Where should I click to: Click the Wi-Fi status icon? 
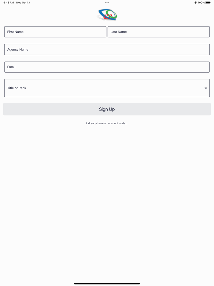(x=195, y=3)
